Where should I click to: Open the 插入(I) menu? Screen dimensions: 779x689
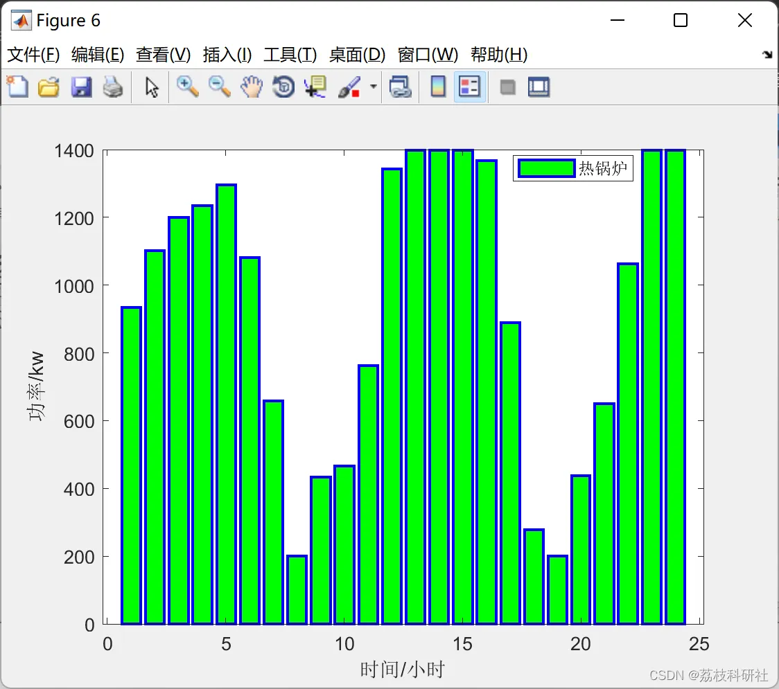(227, 55)
